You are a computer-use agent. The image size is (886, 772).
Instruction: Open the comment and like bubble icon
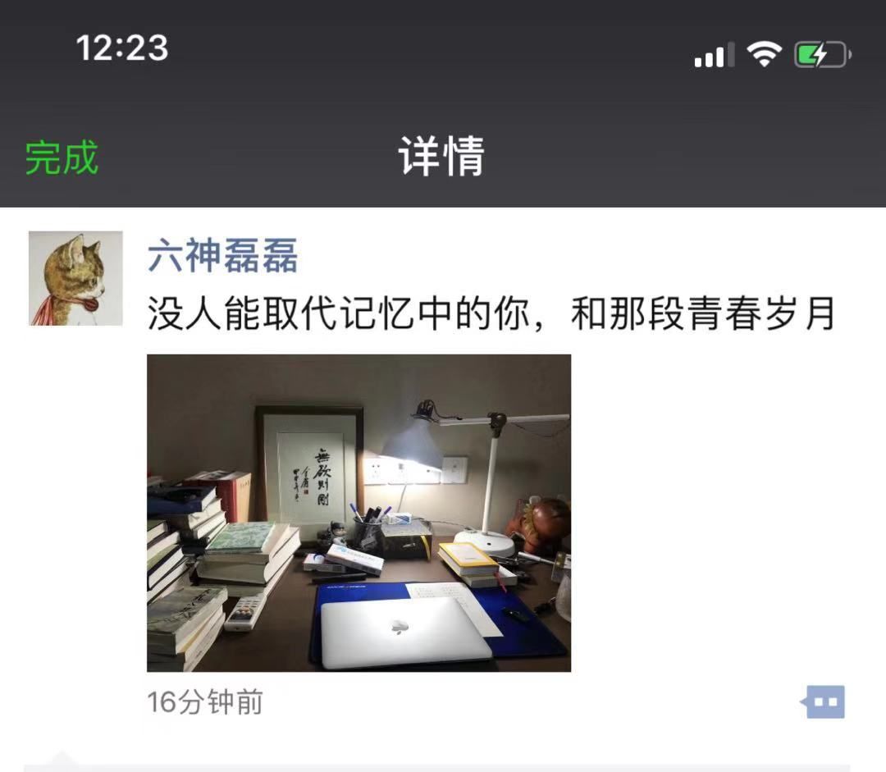pyautogui.click(x=823, y=702)
